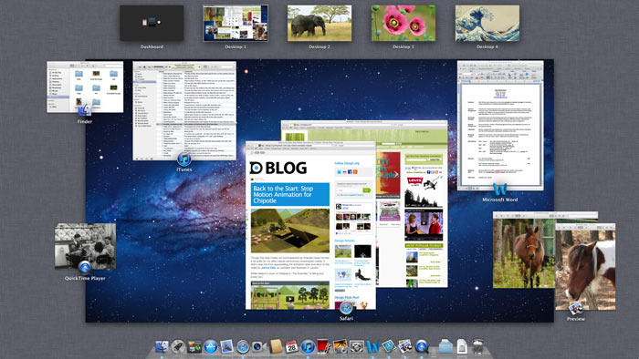Select the Safari window showing D BLOG
639x359 pixels.
coord(310,225)
